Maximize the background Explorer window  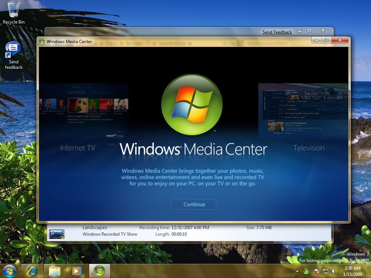(x=309, y=31)
